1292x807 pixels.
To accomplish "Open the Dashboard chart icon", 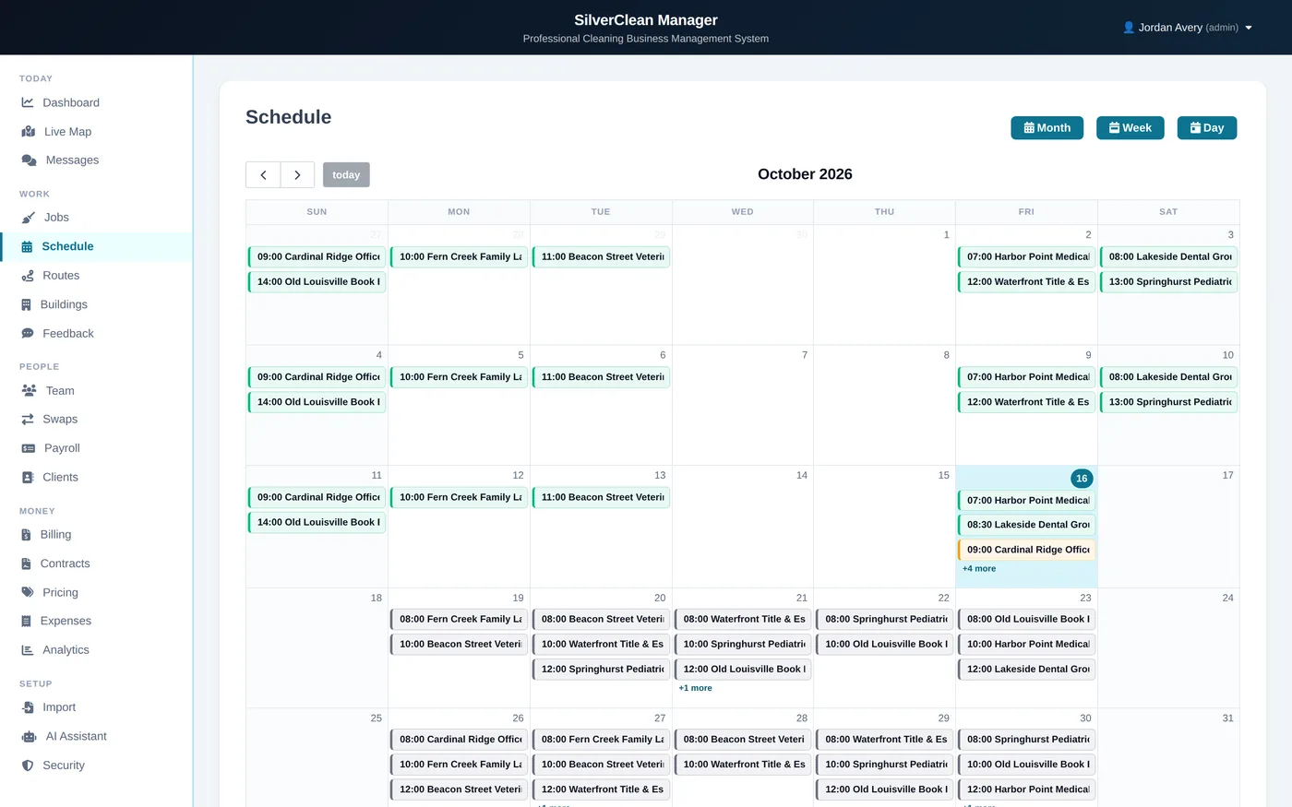I will click(28, 102).
